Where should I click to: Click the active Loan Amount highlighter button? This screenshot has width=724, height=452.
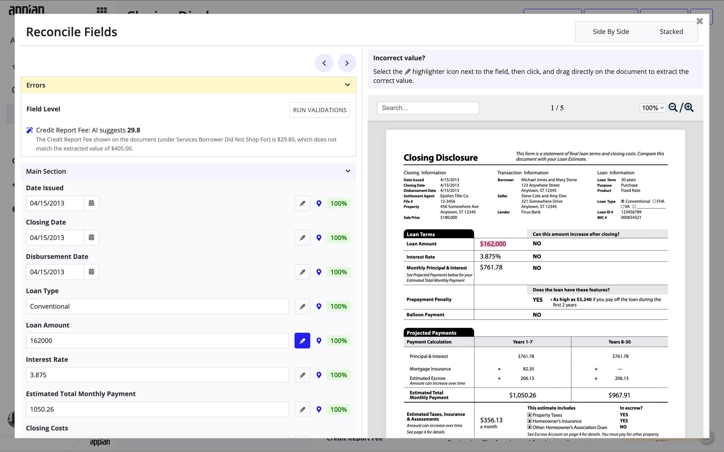(x=302, y=341)
